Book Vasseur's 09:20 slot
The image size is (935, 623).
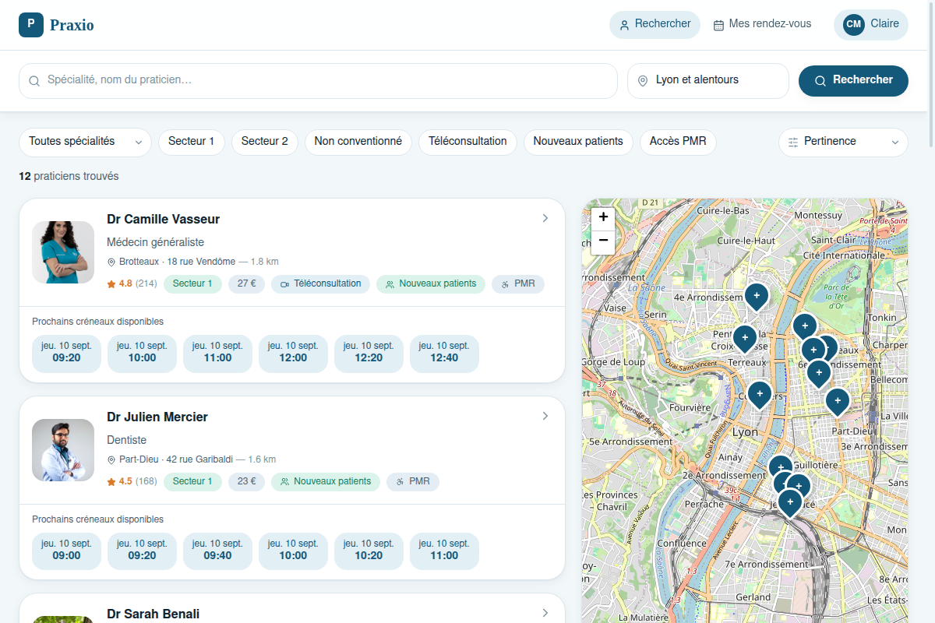[66, 352]
